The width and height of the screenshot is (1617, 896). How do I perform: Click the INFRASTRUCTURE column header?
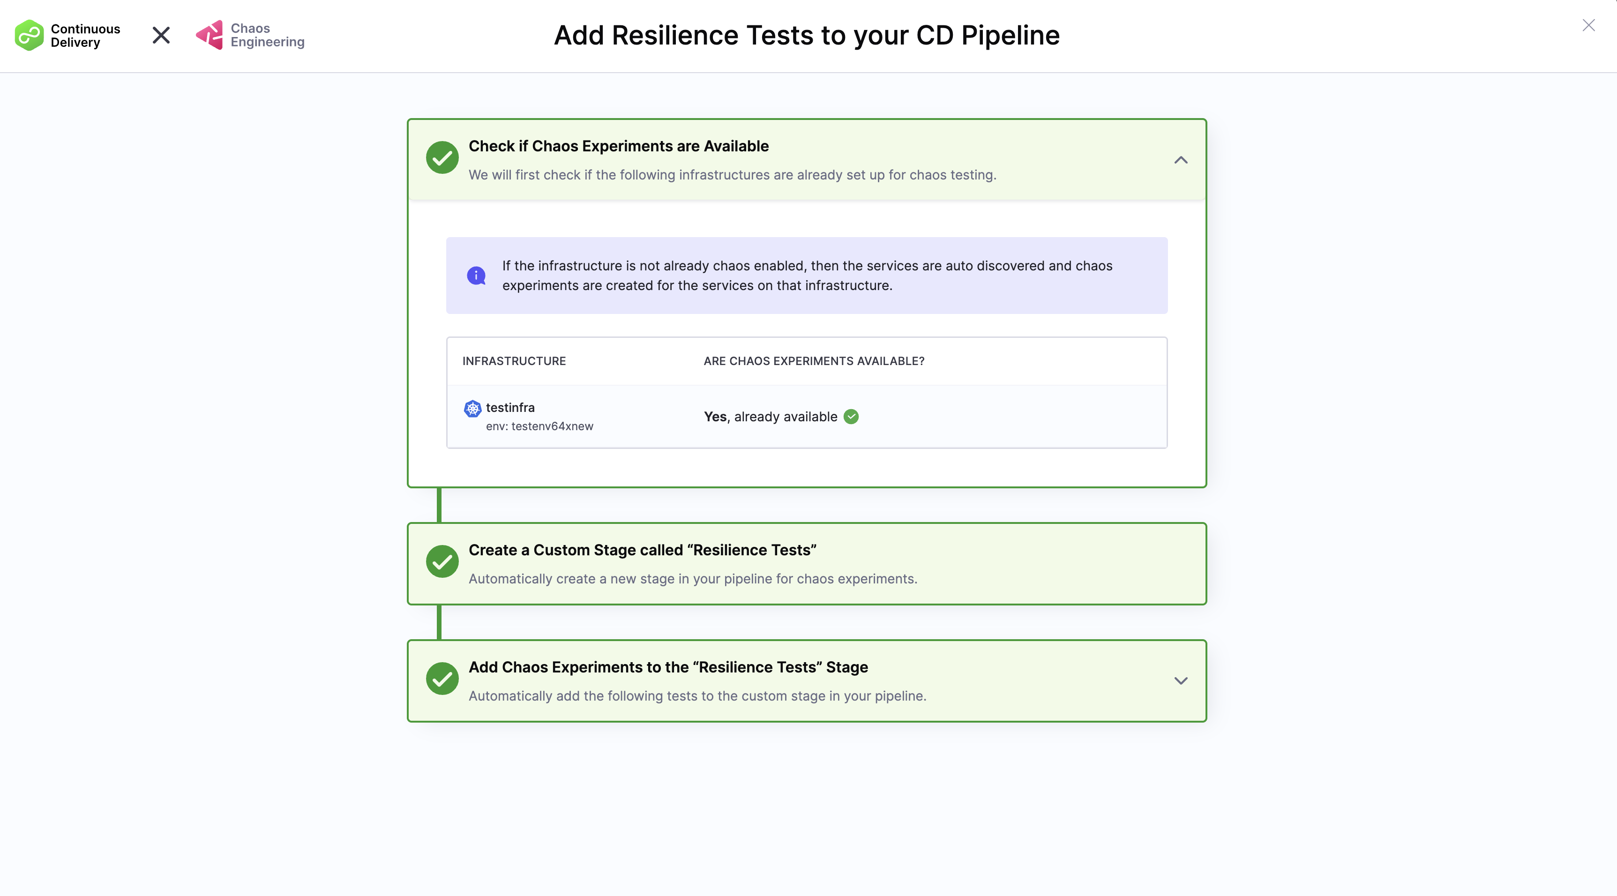tap(514, 361)
